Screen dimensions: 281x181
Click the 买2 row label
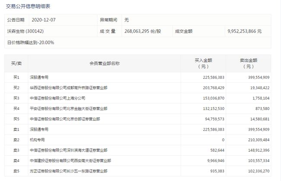(16, 88)
